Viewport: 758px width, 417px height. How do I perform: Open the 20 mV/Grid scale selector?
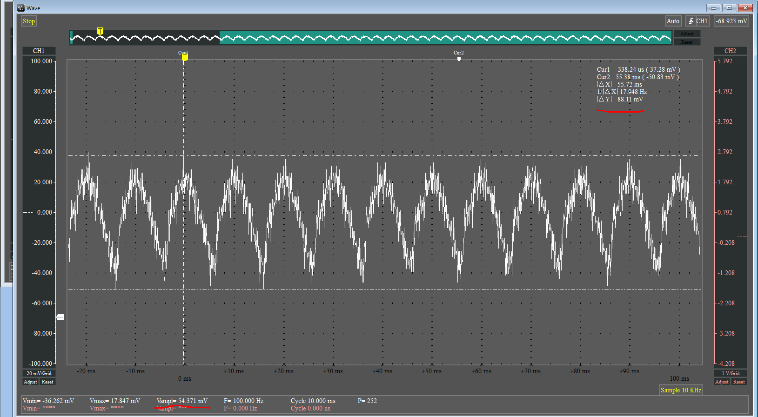click(39, 373)
